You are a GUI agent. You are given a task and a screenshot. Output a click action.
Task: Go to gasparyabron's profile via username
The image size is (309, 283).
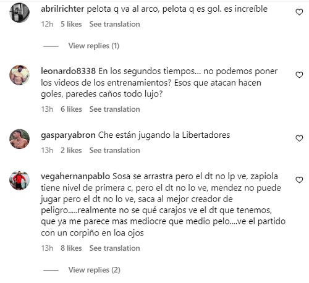[68, 135]
